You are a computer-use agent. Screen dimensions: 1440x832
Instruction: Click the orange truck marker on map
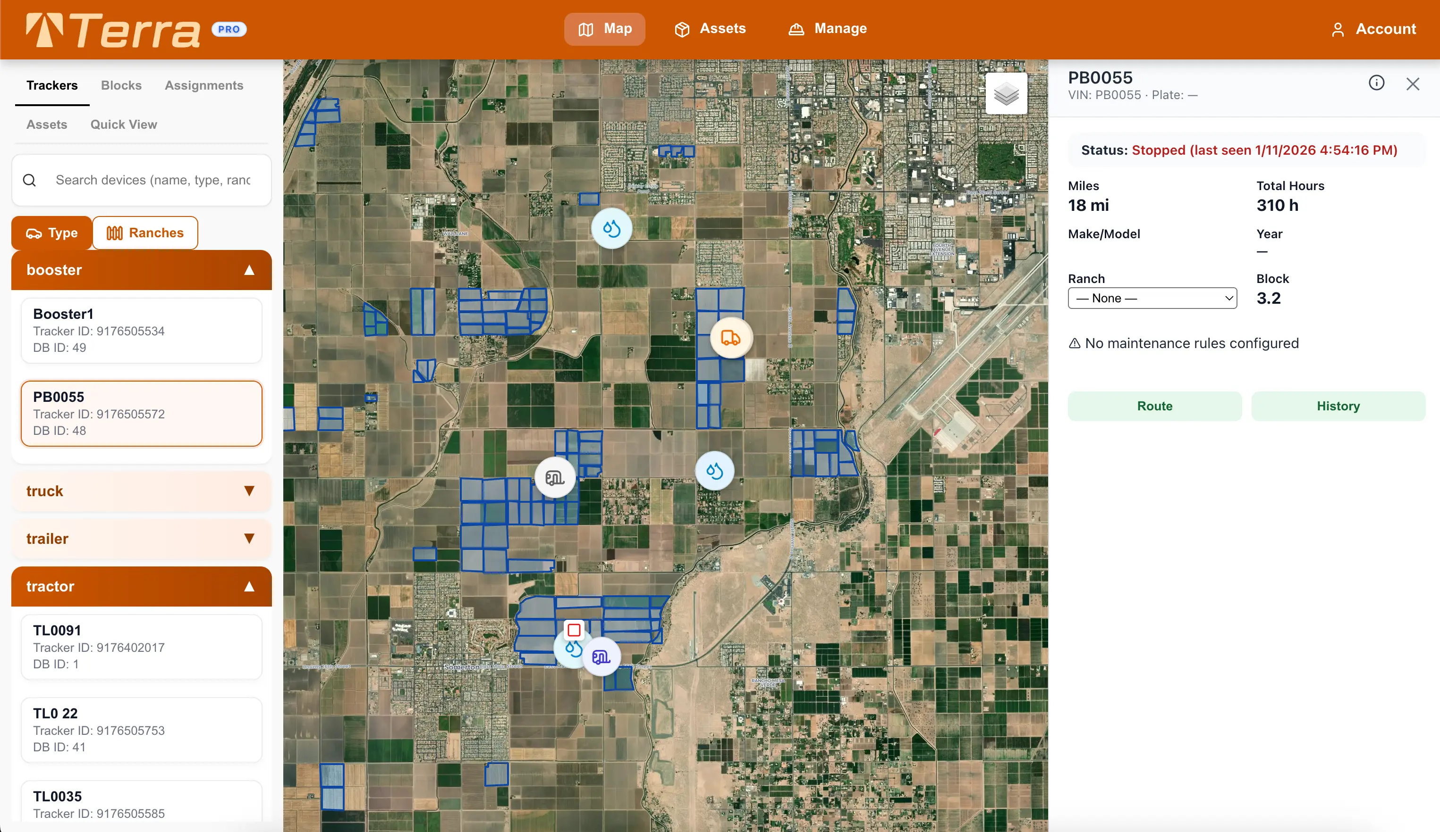[x=730, y=338]
